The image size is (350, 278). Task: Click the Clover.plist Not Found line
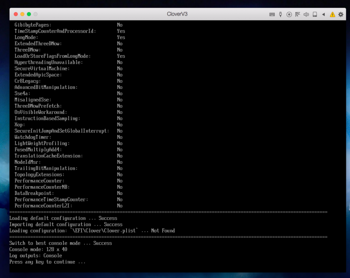[92, 231]
